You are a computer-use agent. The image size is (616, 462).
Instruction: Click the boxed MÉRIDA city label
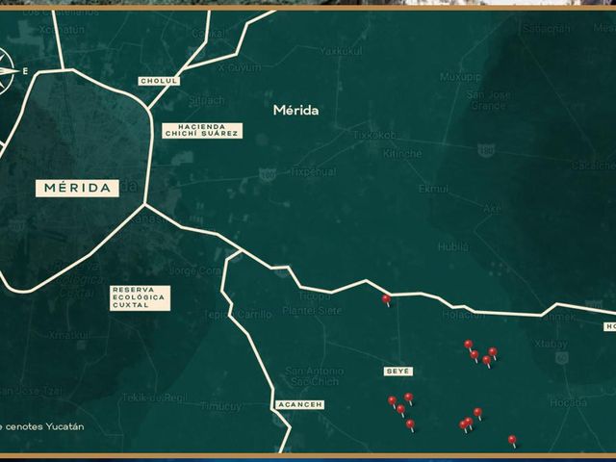77,188
